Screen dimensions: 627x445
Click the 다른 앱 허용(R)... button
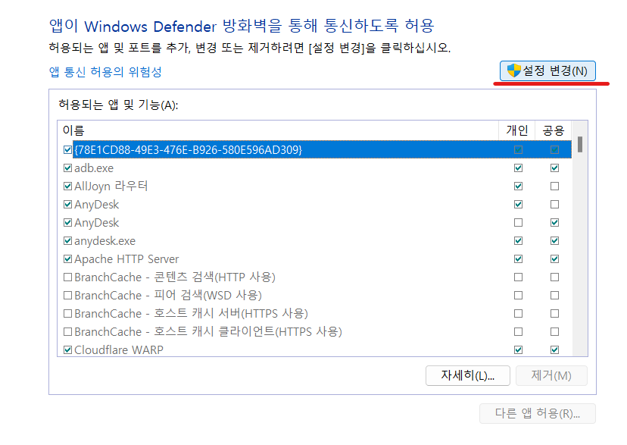[538, 413]
